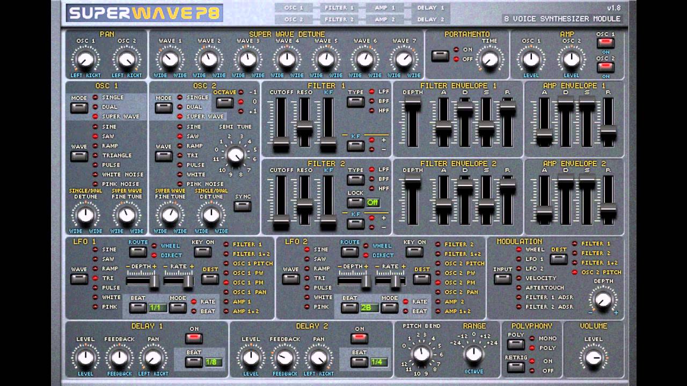Open the FILTER 2 tab
Screen dimensions: 687x386
pyautogui.click(x=339, y=19)
